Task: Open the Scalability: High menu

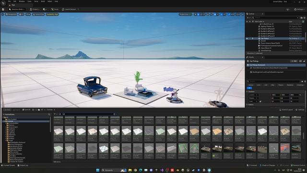Action: click(x=52, y=14)
